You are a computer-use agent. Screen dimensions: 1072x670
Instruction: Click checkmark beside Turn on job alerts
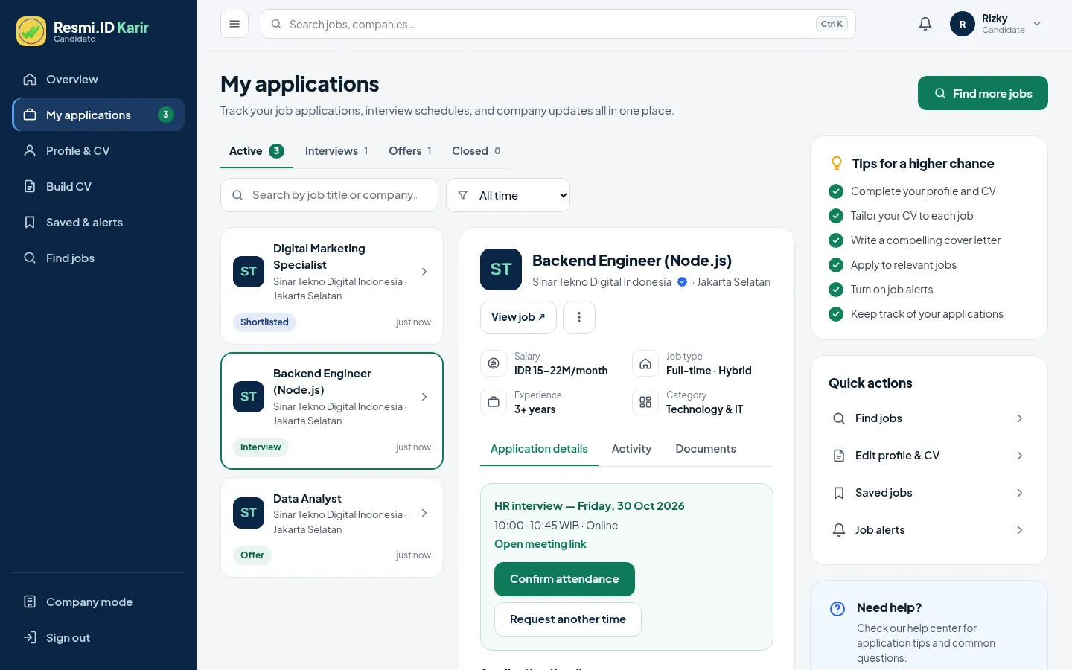tap(836, 290)
